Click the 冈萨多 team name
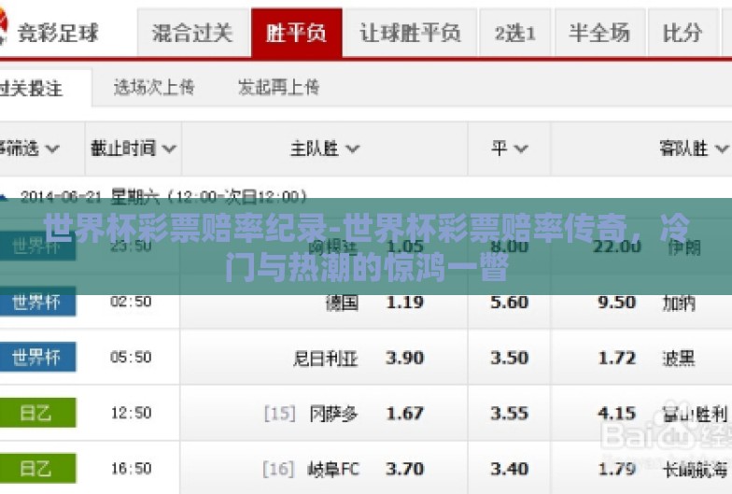Image resolution: width=732 pixels, height=494 pixels. pos(333,414)
